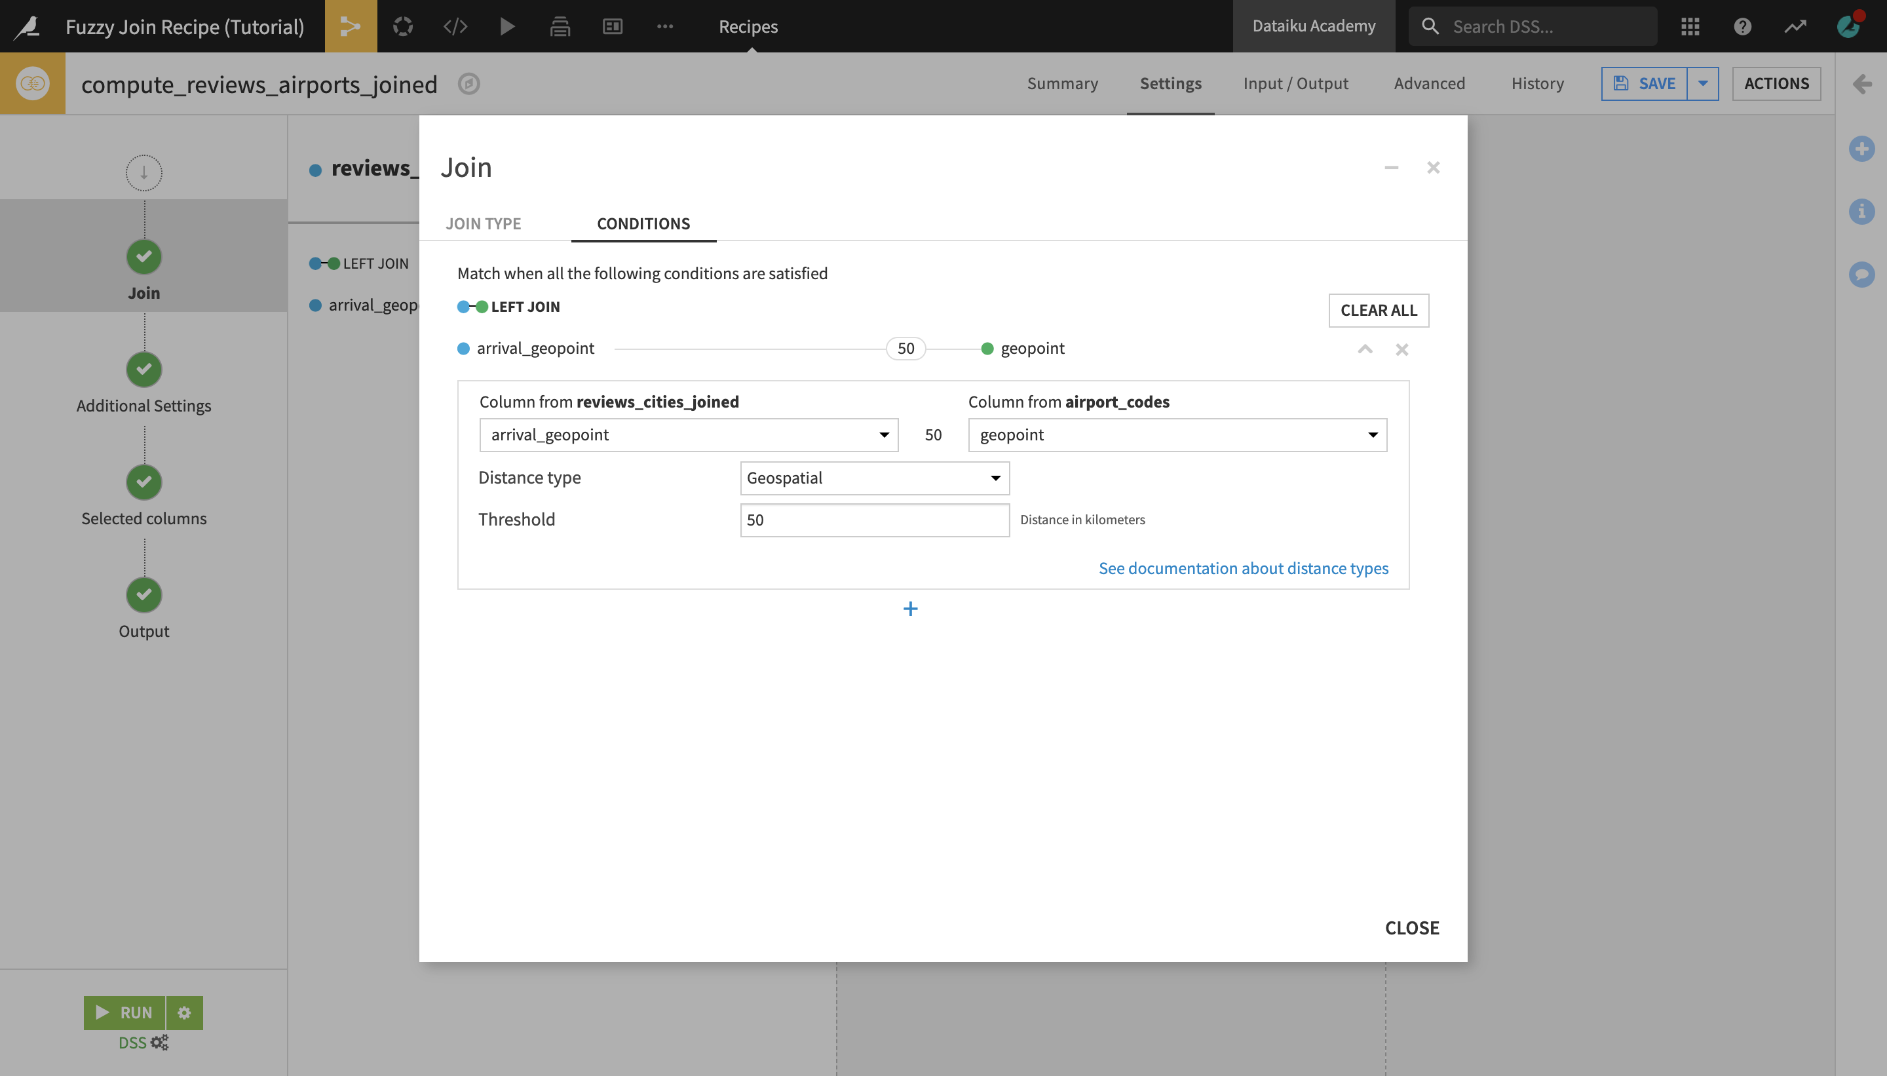Add a new join condition
Viewport: 1887px width, 1076px height.
tap(910, 609)
